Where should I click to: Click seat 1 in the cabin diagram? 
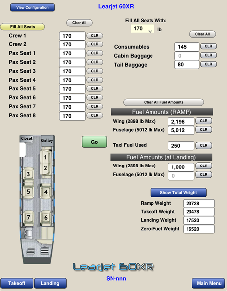pyautogui.click(x=45, y=157)
